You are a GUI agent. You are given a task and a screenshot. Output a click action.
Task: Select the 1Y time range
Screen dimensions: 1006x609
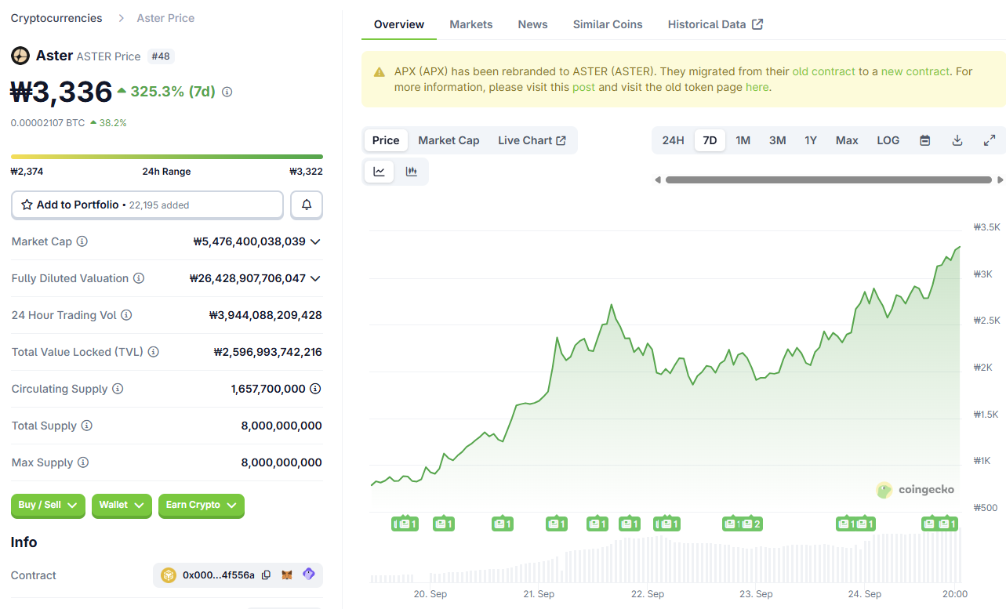point(811,140)
